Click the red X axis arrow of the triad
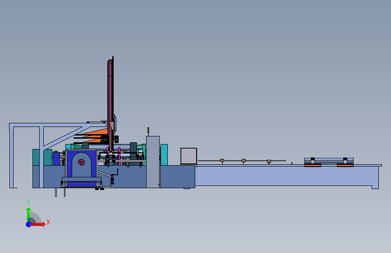This screenshot has height=253, width=391. [38, 224]
